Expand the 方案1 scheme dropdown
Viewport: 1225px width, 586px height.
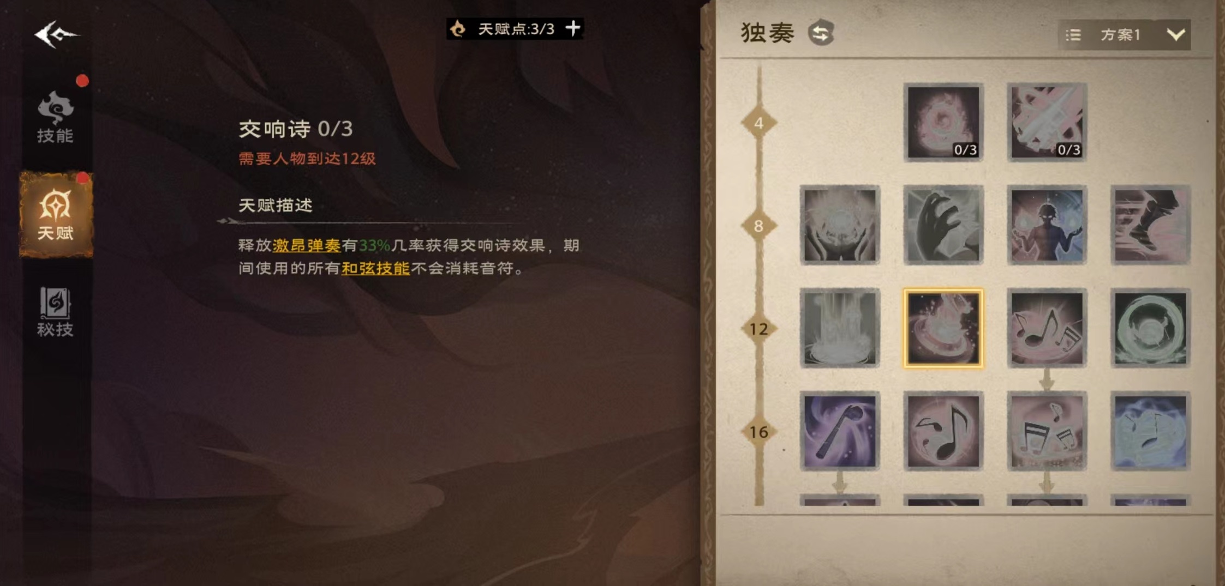tap(1176, 35)
